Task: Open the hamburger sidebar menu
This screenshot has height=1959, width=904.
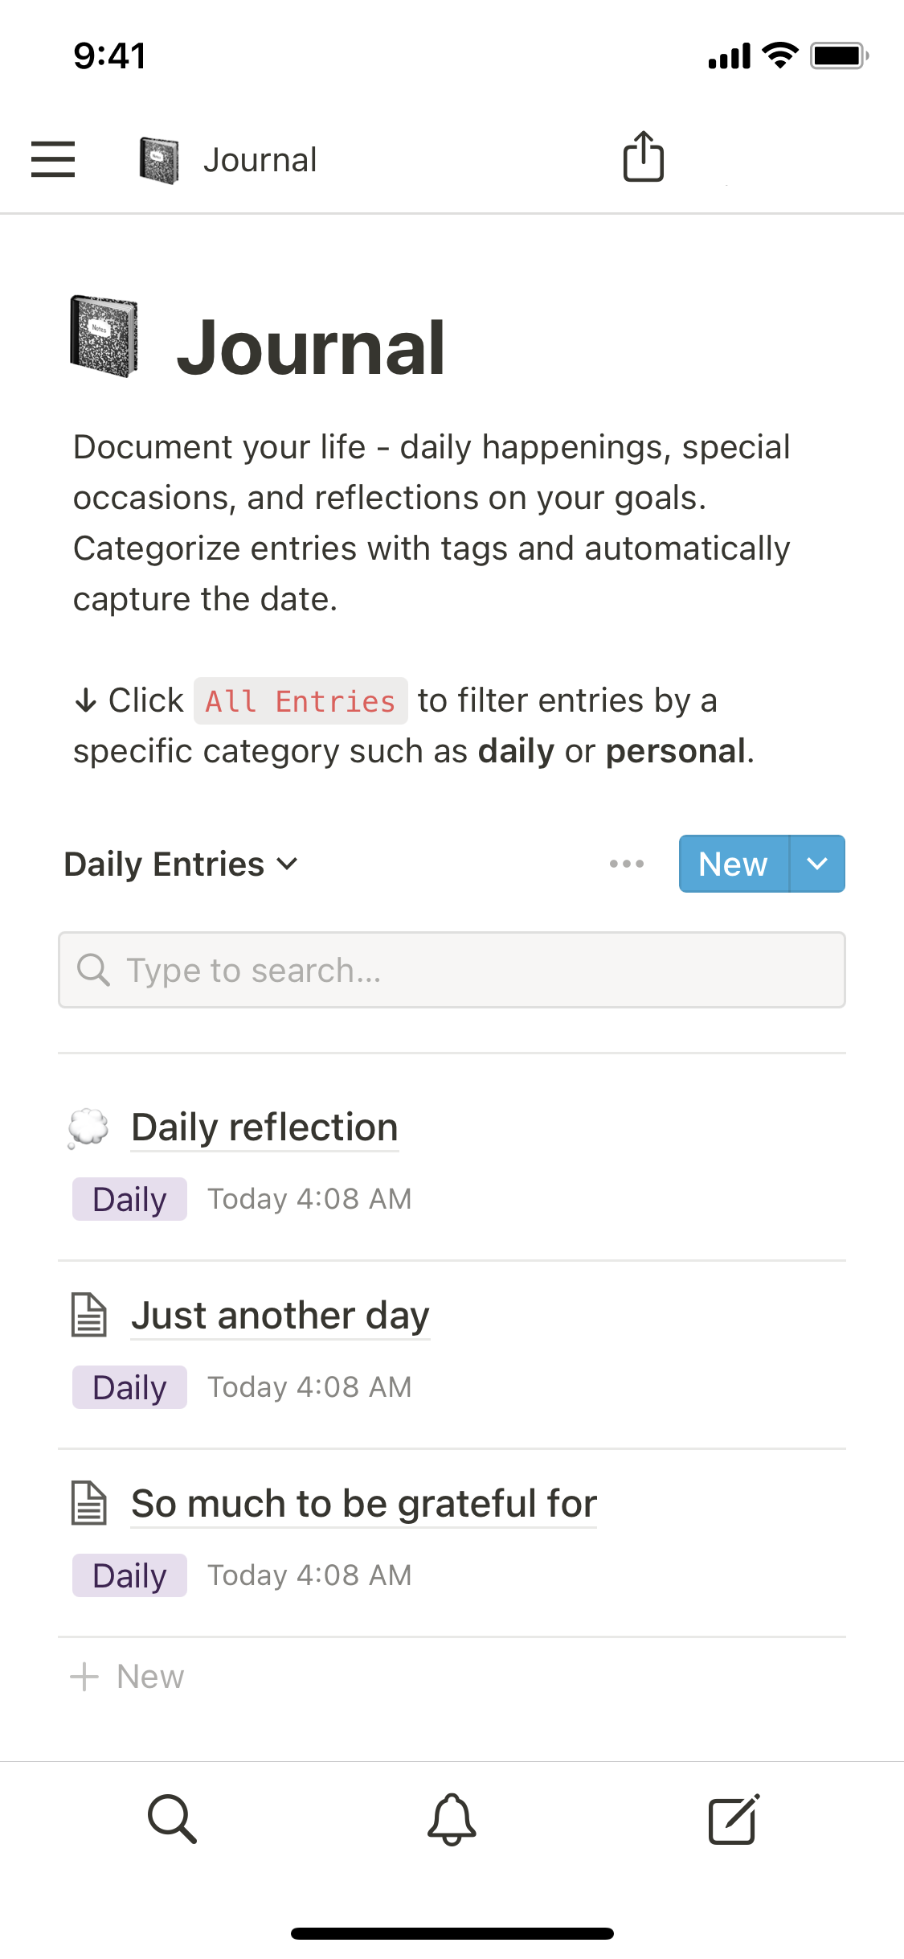Action: point(53,159)
